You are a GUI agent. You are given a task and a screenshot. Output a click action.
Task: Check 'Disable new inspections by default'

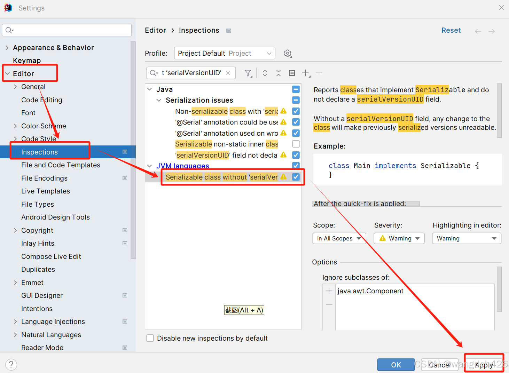click(x=150, y=338)
